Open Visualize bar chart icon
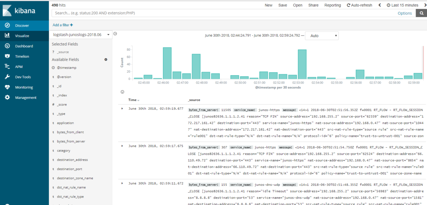Viewport: 427px width, 205px height. [8, 36]
